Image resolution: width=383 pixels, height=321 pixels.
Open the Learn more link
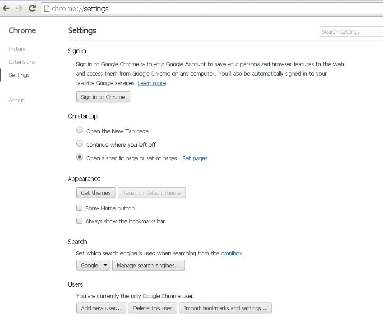(x=152, y=83)
